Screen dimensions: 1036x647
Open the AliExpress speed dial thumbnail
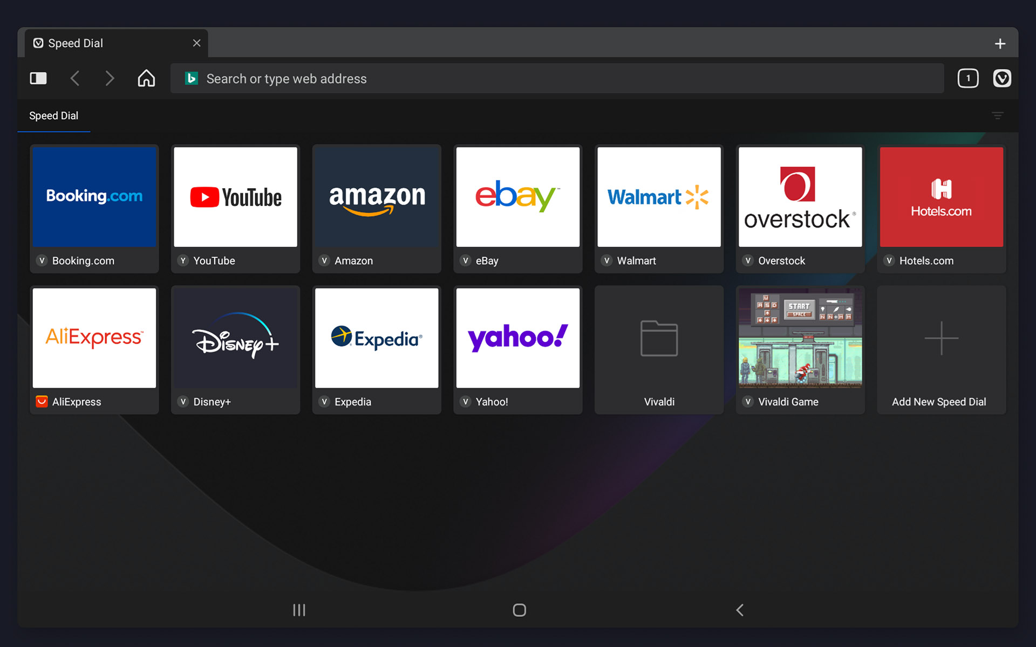coord(94,338)
